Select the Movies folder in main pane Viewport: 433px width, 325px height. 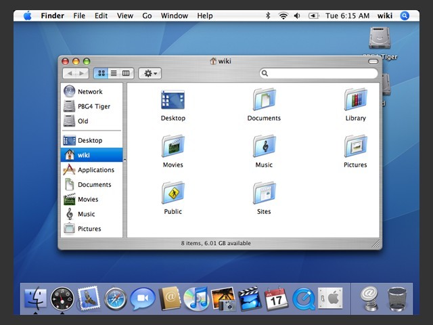[x=173, y=146]
